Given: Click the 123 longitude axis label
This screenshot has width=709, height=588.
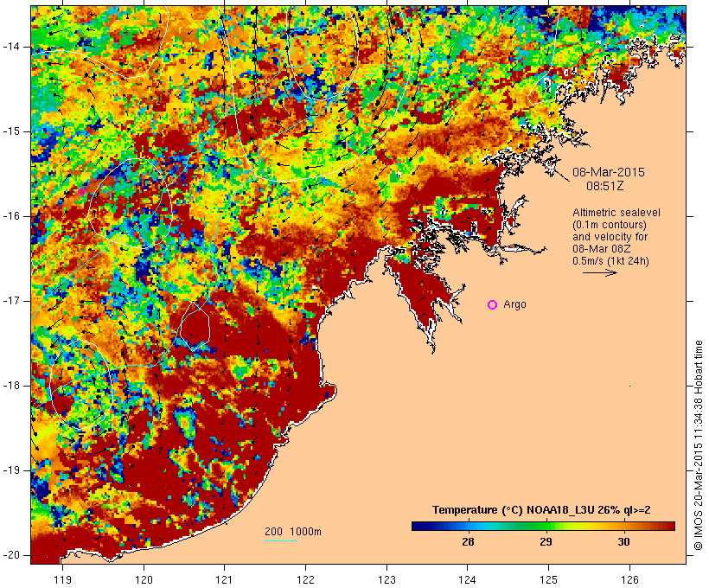Looking at the screenshot, I should pos(386,579).
